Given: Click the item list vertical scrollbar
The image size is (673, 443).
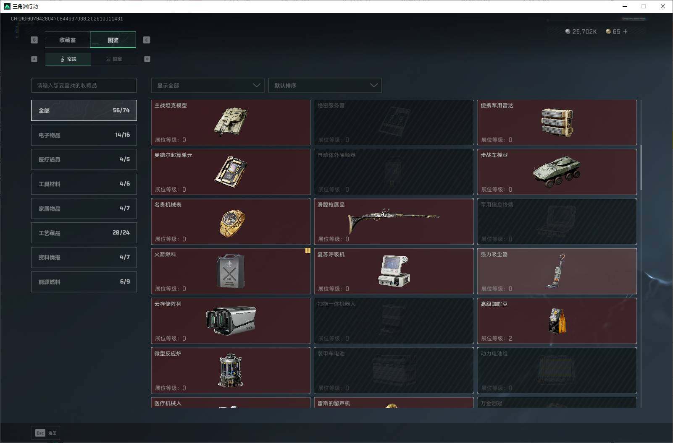Looking at the screenshot, I should click(x=641, y=168).
